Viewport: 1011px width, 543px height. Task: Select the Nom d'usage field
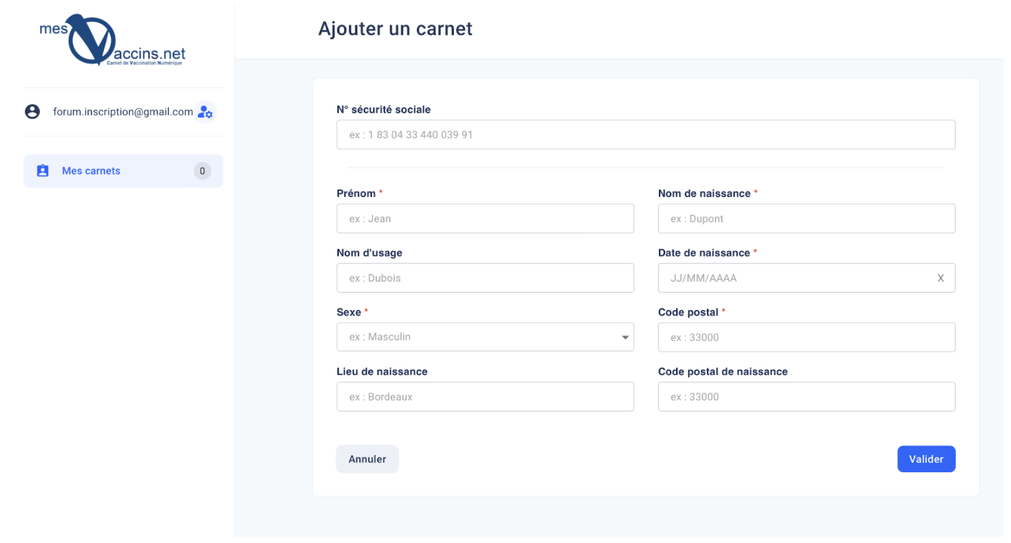pyautogui.click(x=485, y=278)
